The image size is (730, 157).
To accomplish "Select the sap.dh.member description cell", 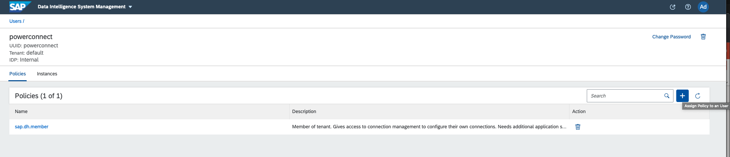I will (x=429, y=127).
